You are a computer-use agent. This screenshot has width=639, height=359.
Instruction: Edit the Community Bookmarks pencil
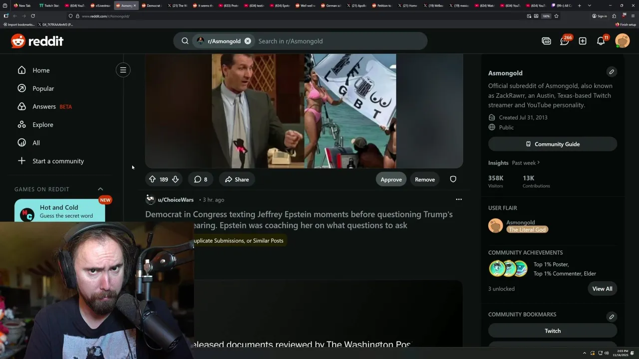pos(612,317)
